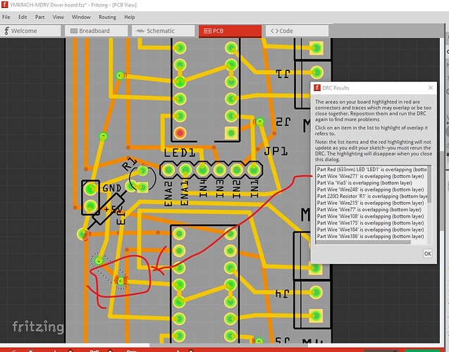
Task: Click the Fritzing app icon in title bar
Action: click(x=4, y=4)
